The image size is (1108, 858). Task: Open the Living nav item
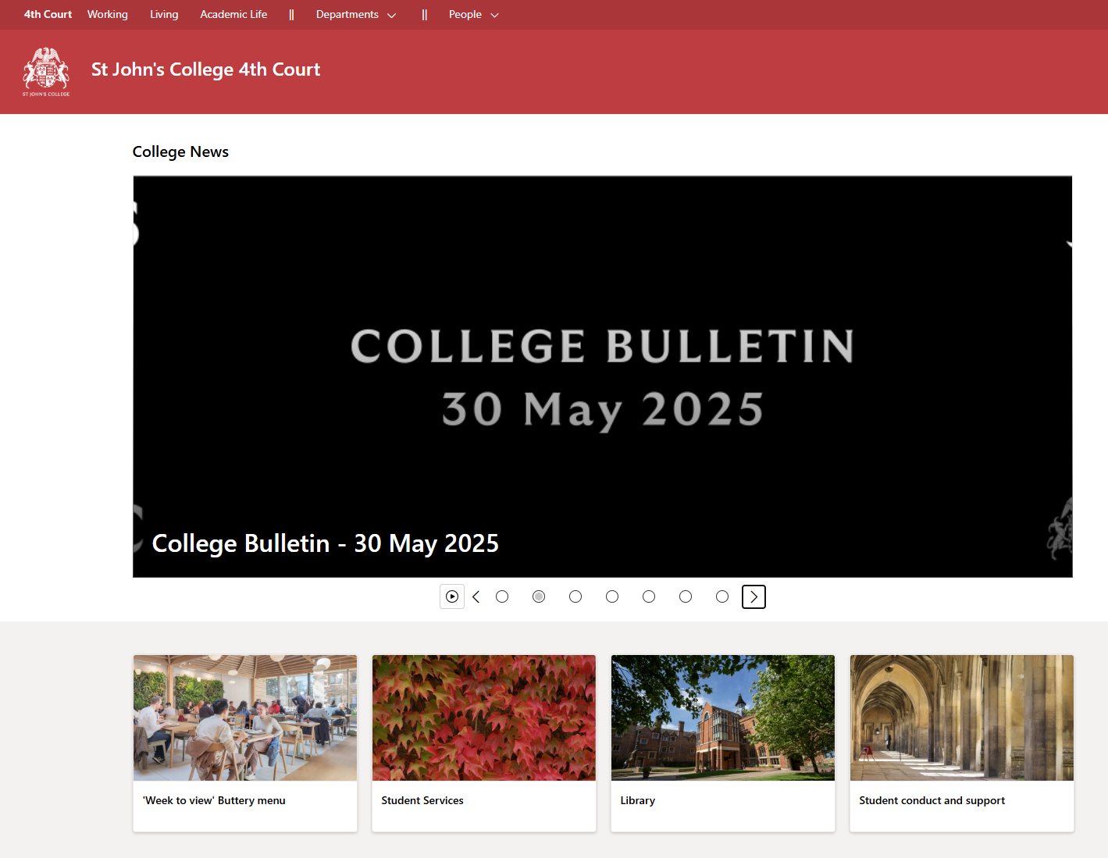coord(164,15)
